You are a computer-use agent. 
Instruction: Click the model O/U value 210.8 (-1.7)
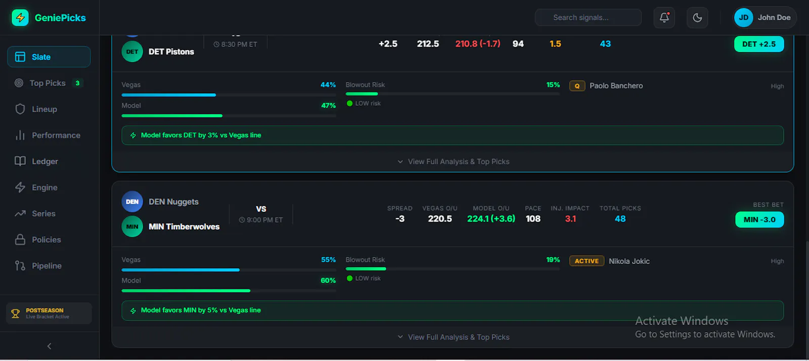[478, 44]
